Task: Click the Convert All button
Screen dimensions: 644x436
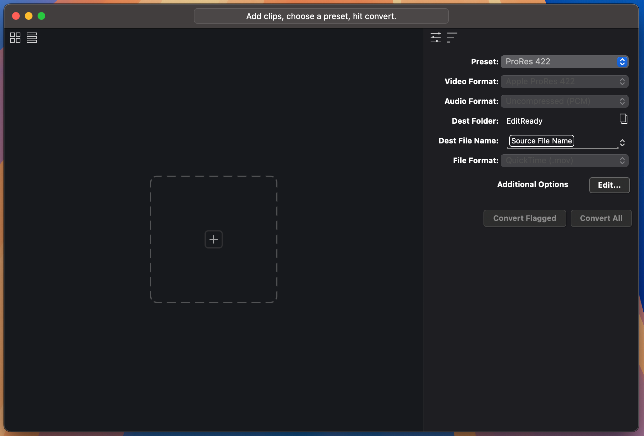Action: pos(601,218)
